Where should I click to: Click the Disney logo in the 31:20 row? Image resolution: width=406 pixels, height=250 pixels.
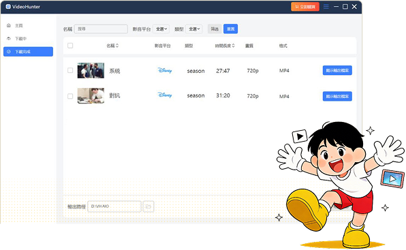click(x=165, y=95)
